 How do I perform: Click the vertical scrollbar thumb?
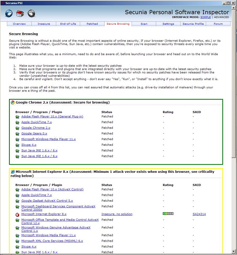point(234,84)
